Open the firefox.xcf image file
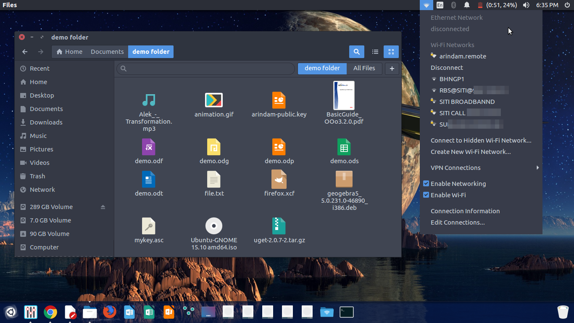The width and height of the screenshot is (574, 323). (x=279, y=179)
